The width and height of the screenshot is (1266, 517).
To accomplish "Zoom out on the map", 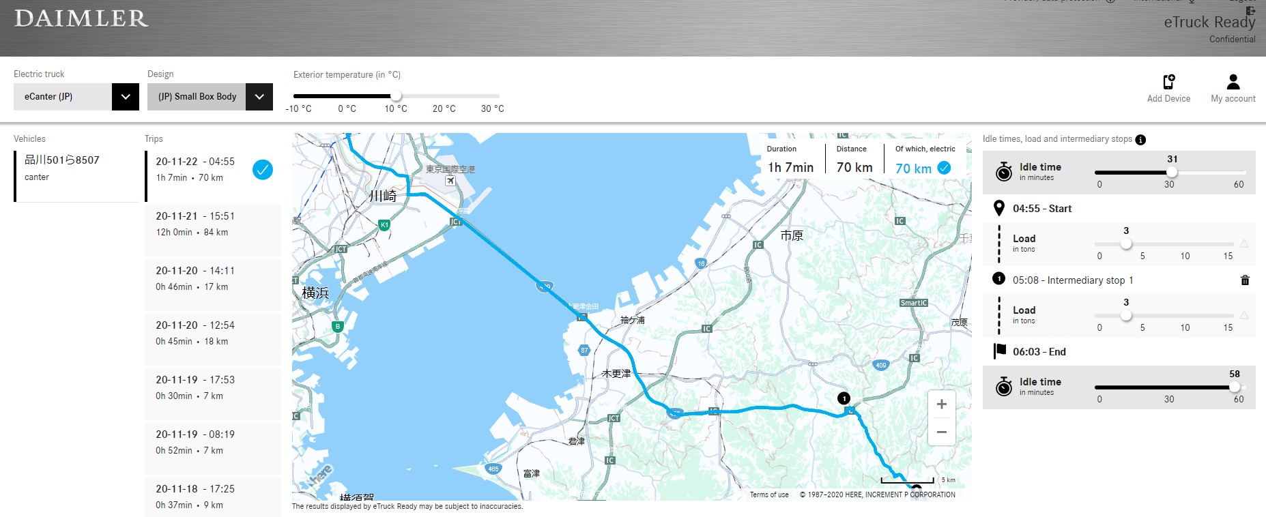I will point(941,432).
